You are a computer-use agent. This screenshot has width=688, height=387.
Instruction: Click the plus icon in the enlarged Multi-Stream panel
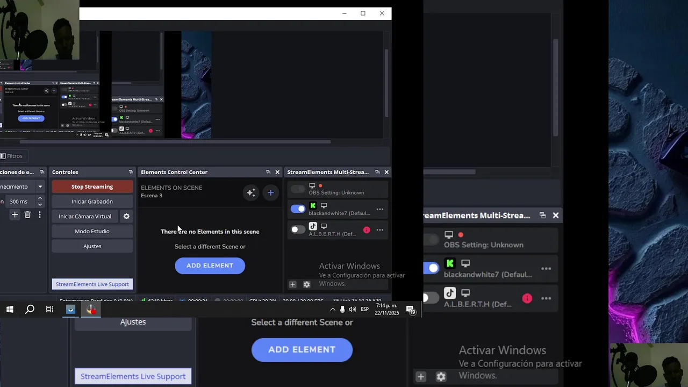click(421, 377)
